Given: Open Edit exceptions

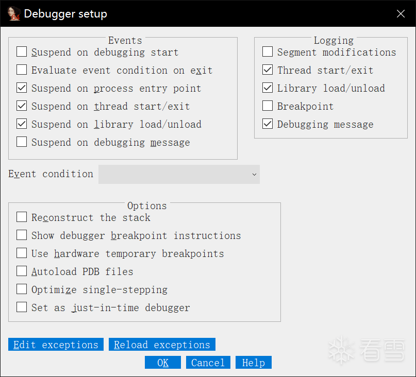Looking at the screenshot, I should (x=56, y=345).
